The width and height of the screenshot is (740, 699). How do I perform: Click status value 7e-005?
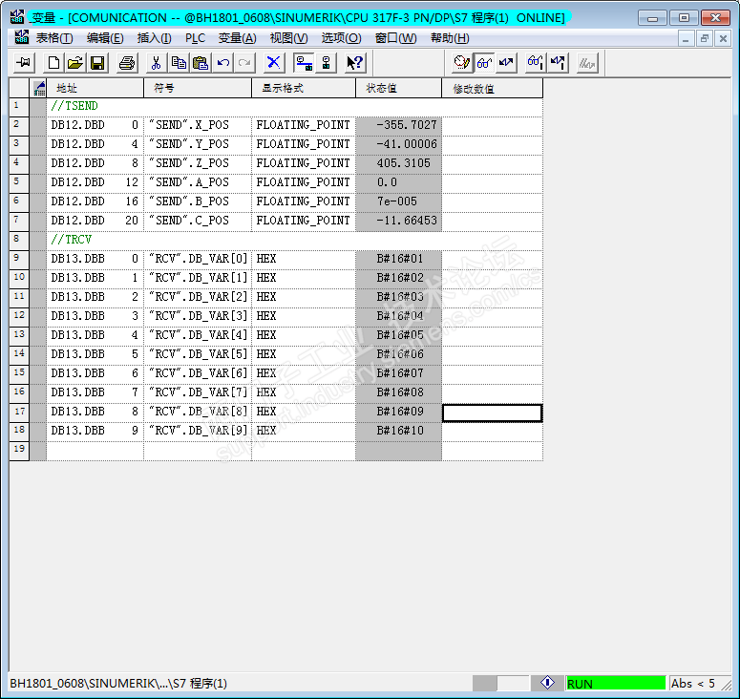(397, 201)
